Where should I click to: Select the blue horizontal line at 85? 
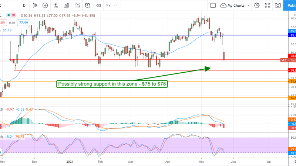pos(111,35)
